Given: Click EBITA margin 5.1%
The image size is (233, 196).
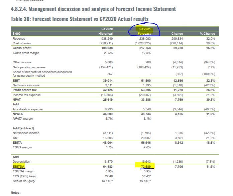Looking at the screenshot, I should 109,147.
